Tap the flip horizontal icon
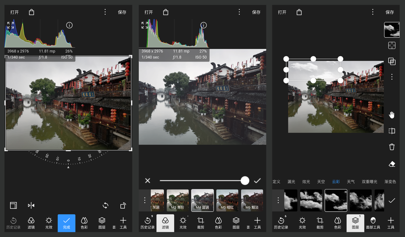Image resolution: width=405 pixels, height=237 pixels. click(x=31, y=205)
